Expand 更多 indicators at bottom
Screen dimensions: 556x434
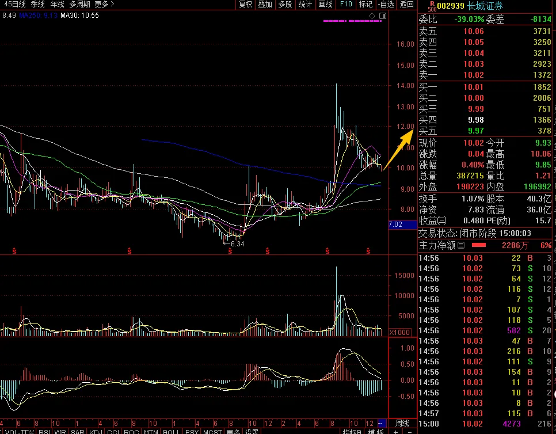coord(233,432)
